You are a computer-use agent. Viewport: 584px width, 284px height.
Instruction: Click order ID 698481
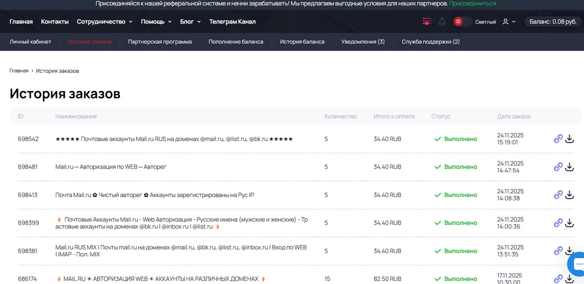[28, 167]
